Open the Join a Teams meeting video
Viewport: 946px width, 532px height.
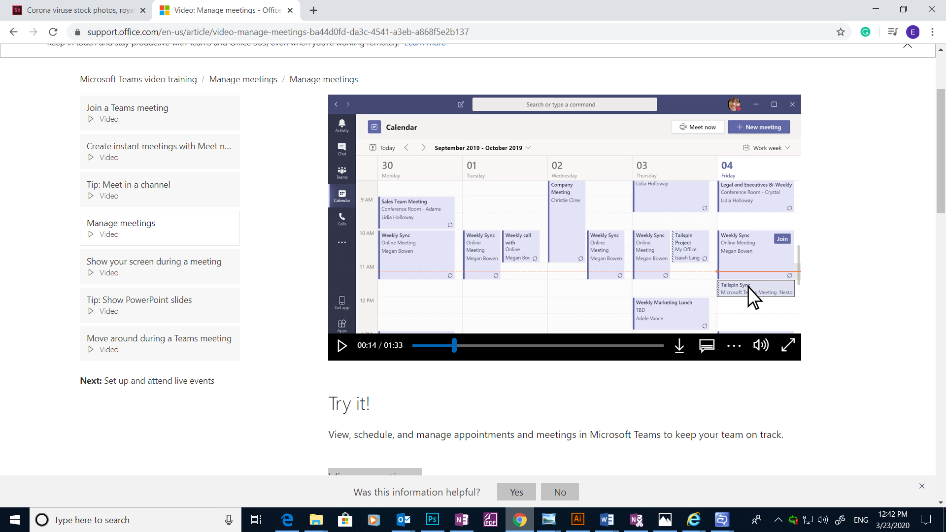coord(160,113)
